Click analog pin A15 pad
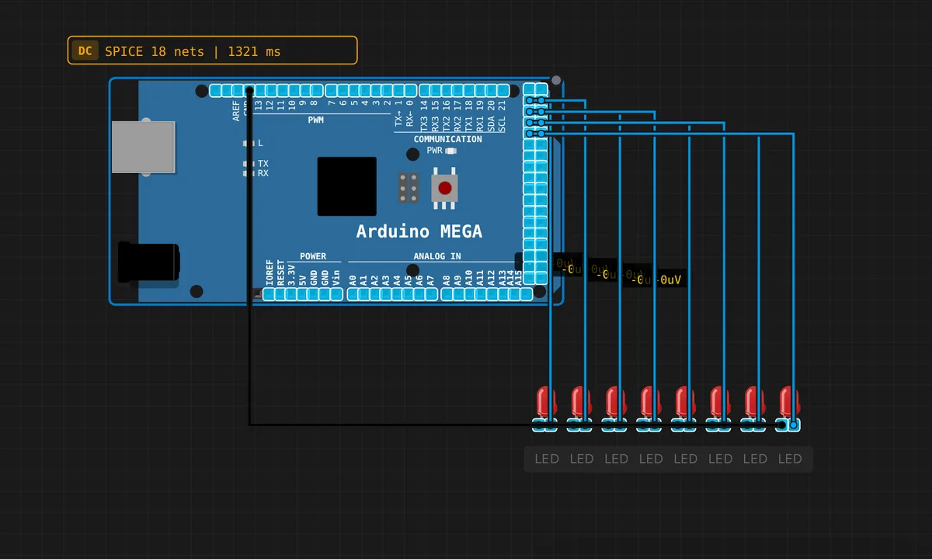This screenshot has width=932, height=559. pyautogui.click(x=527, y=294)
